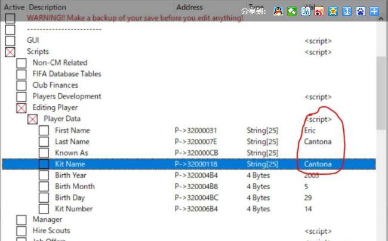Share to Qzone using yellow star icon
This screenshot has height=241, width=388.
coord(333,11)
